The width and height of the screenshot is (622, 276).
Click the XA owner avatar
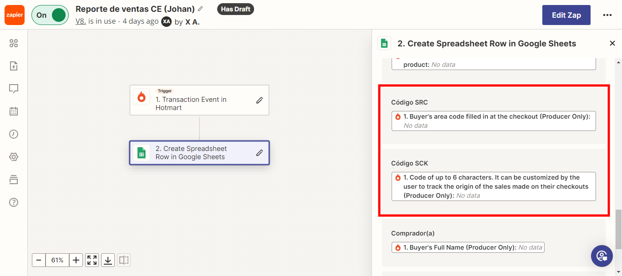pyautogui.click(x=167, y=21)
